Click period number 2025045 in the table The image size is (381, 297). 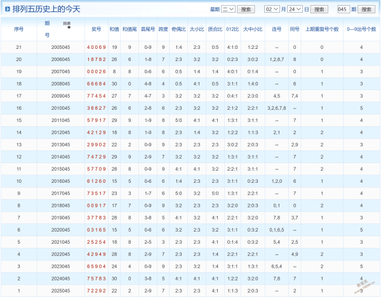pyautogui.click(x=62, y=291)
